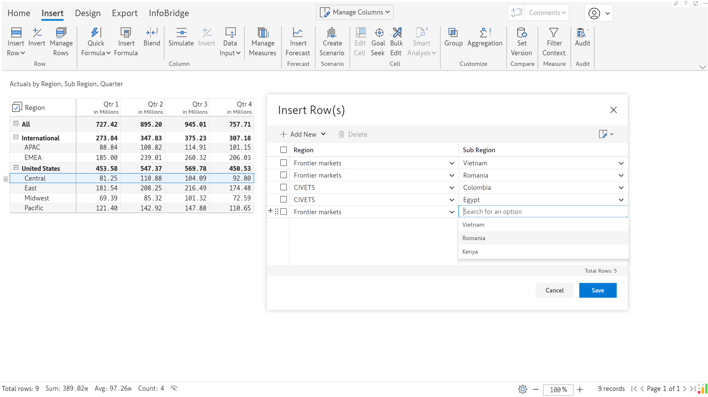
Task: Close the Insert Row(s) dialog
Action: point(613,110)
